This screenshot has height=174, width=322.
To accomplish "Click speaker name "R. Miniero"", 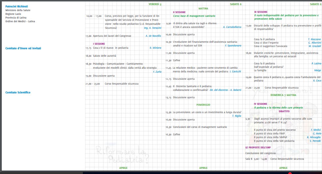I will point(155,48).
